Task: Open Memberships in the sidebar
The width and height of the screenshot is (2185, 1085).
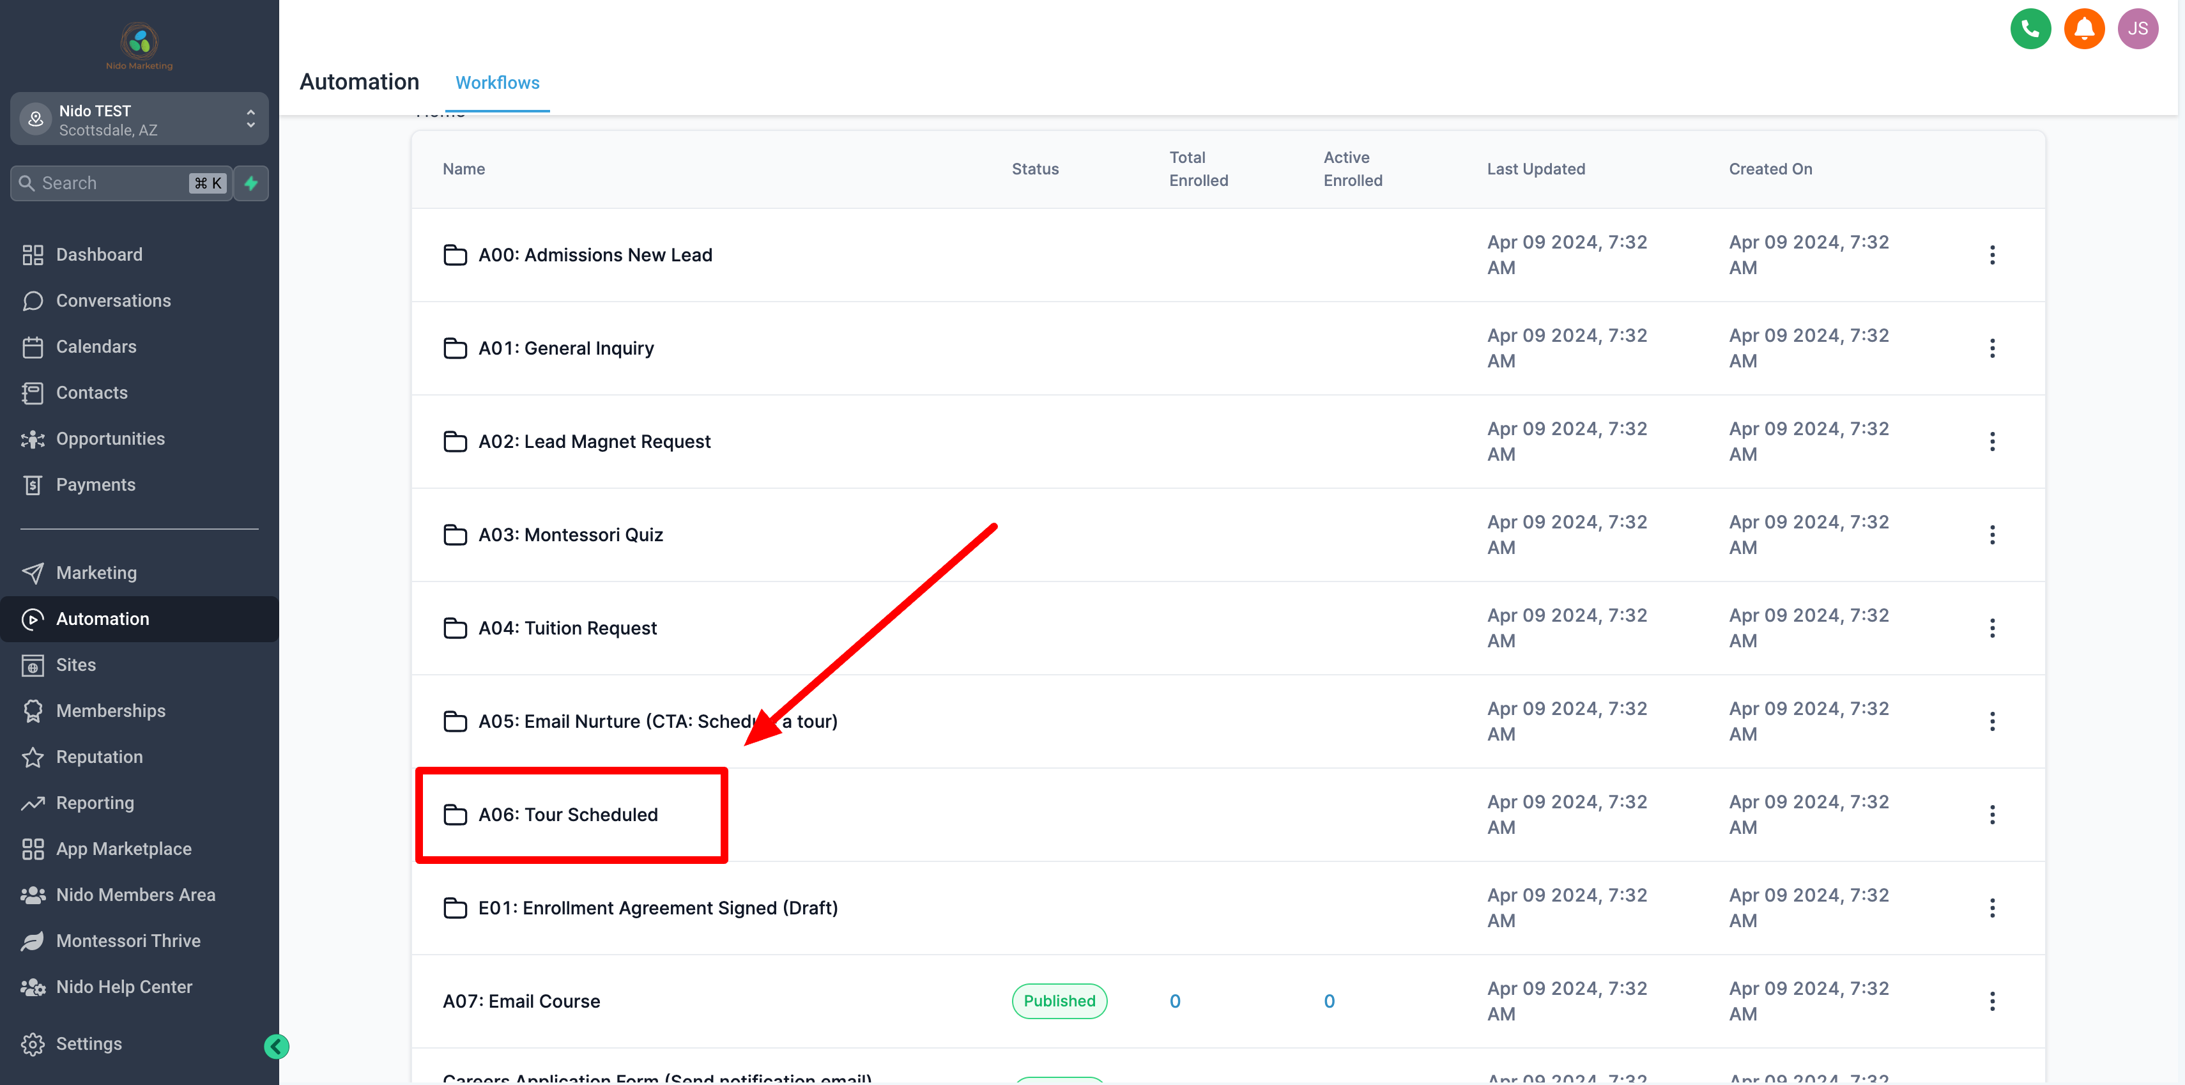Action: click(139, 711)
